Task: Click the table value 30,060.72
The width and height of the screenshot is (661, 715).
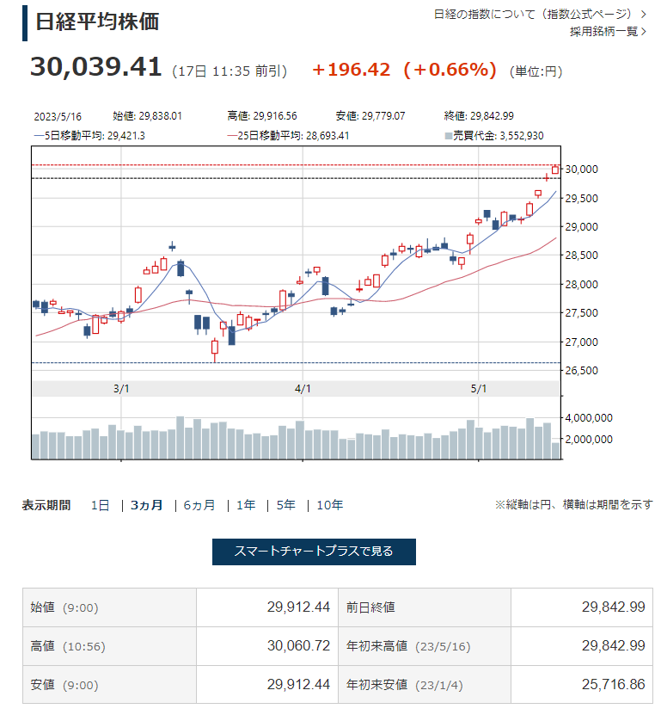Action: [298, 645]
